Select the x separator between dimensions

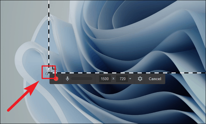(113, 79)
